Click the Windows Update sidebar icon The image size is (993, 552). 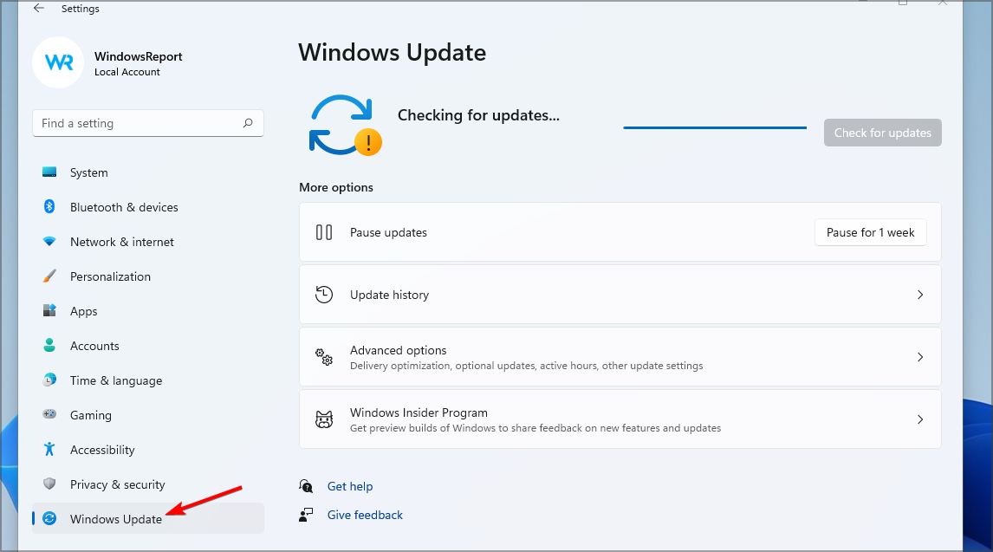click(x=49, y=518)
